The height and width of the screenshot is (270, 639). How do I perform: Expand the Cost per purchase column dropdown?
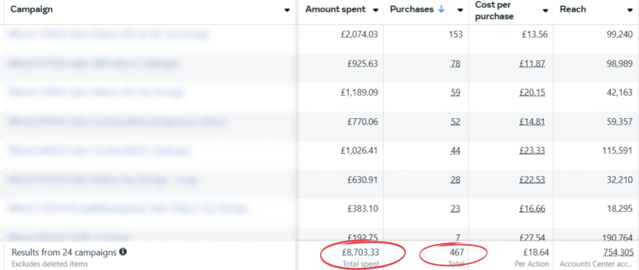tap(545, 10)
